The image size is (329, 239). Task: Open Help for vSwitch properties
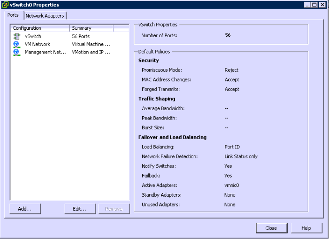[306, 228]
